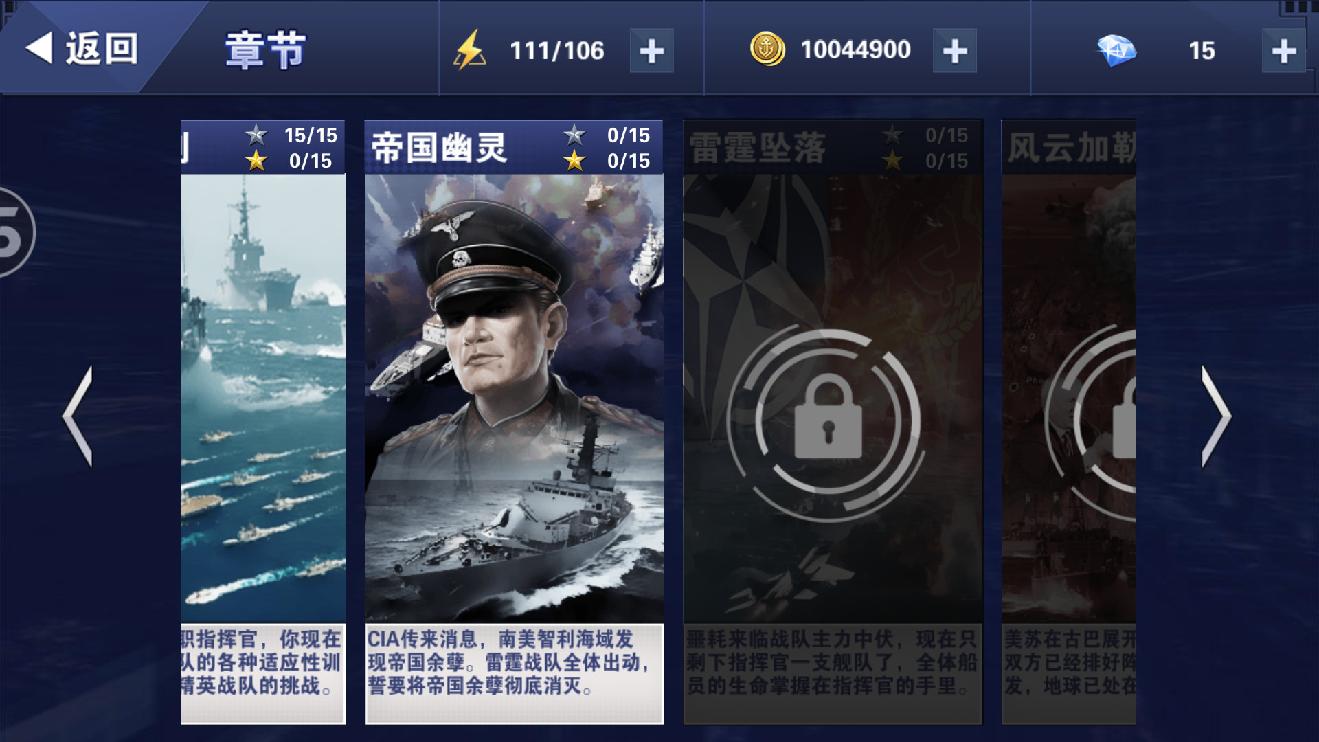The image size is (1319, 742).
Task: Show next chapters with the right chevron arrow
Action: coord(1216,416)
